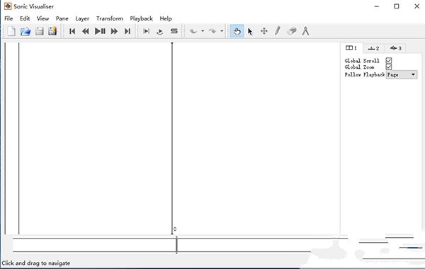This screenshot has height=269, width=425.
Task: Rewind to the start of the audio
Action: 72,31
